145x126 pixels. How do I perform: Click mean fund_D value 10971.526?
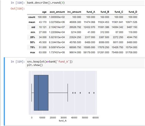click(x=131, y=22)
